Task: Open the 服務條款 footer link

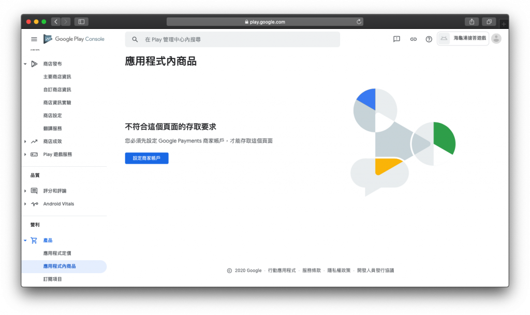Action: [311, 271]
